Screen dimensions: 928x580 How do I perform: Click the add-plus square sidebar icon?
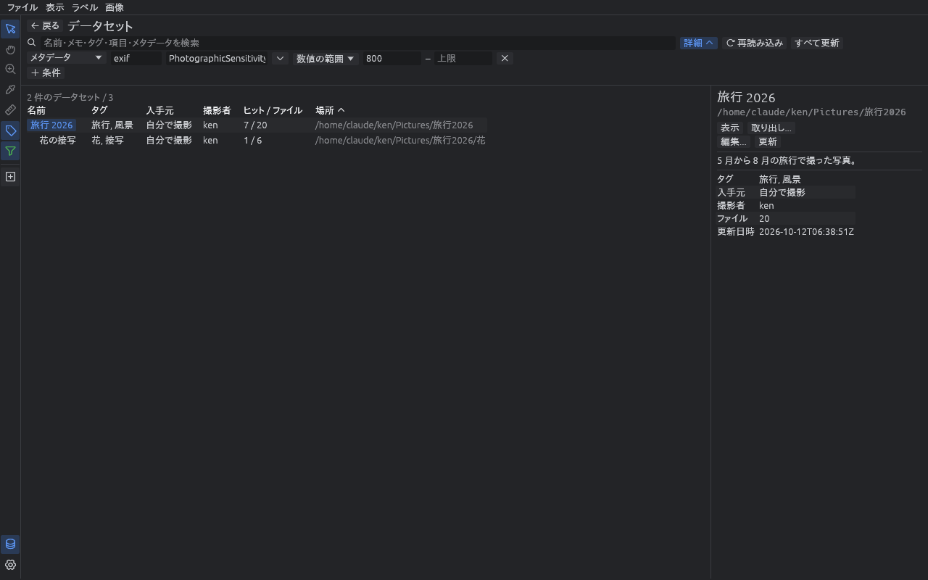(x=10, y=177)
